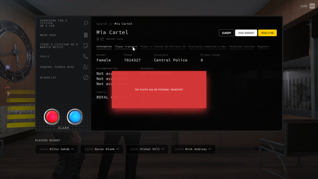Open Main Page clipboard icon in sidebar

point(86,35)
